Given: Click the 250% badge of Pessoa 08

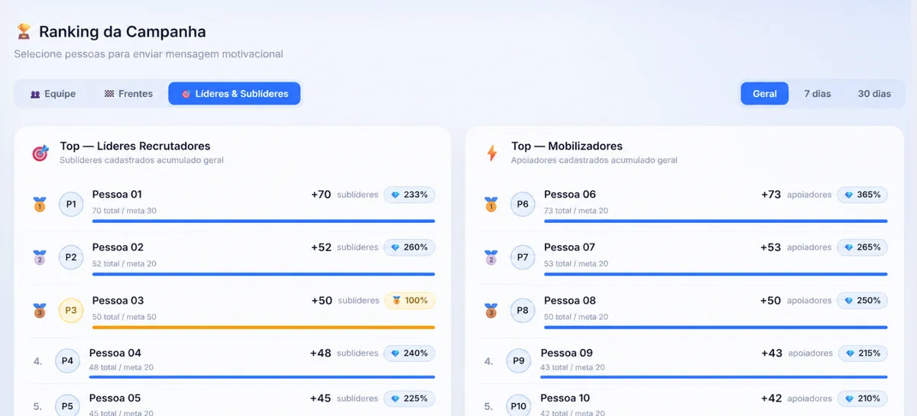Looking at the screenshot, I should point(863,301).
